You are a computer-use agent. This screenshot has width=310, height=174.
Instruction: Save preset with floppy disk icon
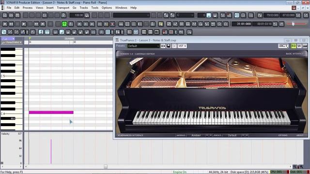pos(169,46)
